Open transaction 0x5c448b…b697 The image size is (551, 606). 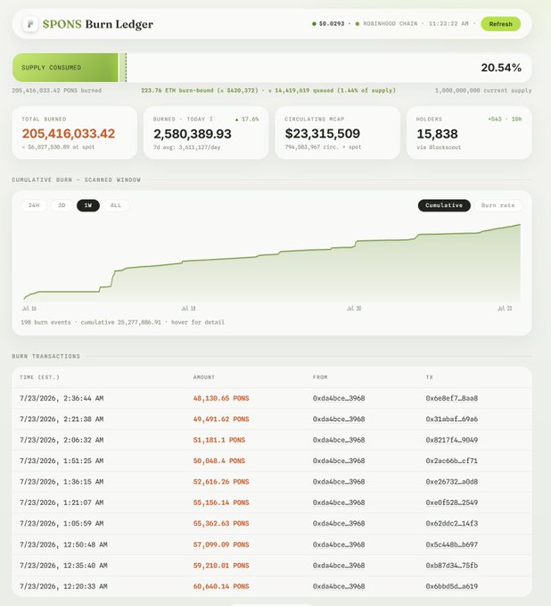(452, 544)
